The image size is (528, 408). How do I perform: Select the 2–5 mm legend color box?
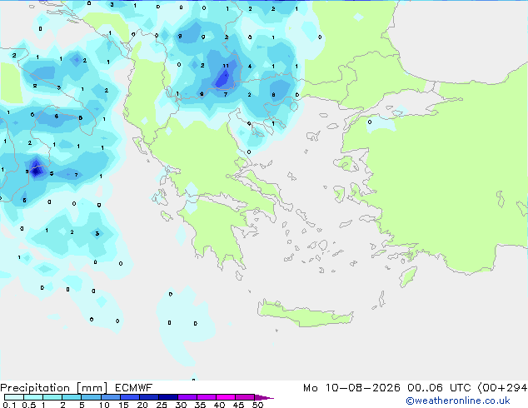click(72, 397)
